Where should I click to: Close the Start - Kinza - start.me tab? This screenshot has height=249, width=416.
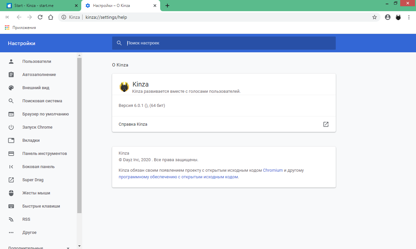tap(76, 6)
